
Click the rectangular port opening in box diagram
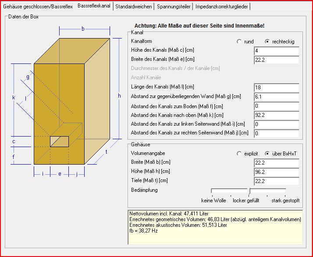[59, 141]
